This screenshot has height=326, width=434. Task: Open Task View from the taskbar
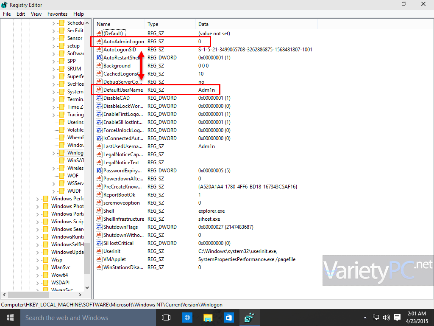point(166,318)
